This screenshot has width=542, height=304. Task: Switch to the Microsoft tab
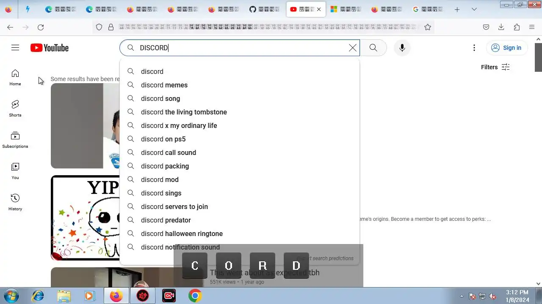tap(346, 9)
